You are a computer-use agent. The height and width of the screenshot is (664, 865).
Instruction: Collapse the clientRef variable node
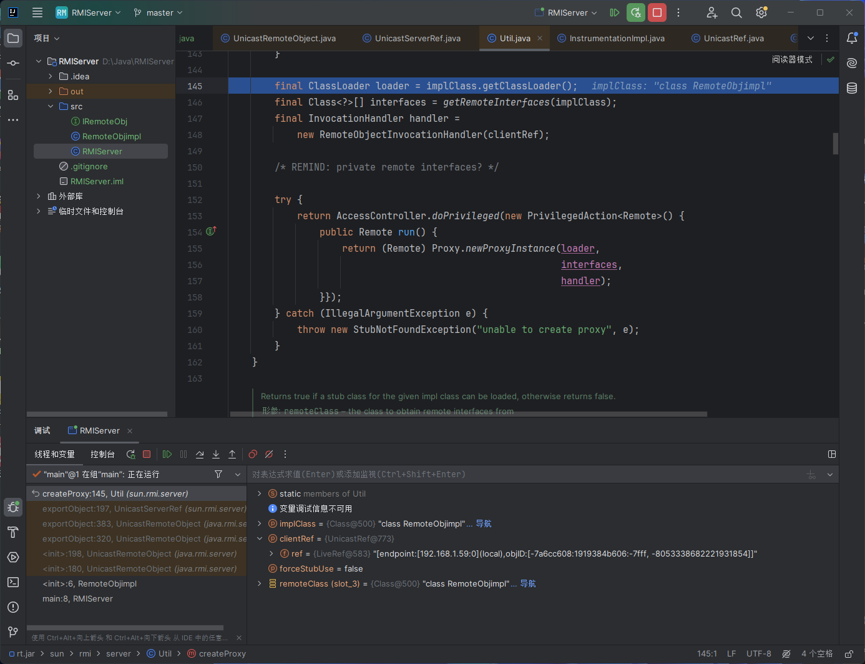260,538
